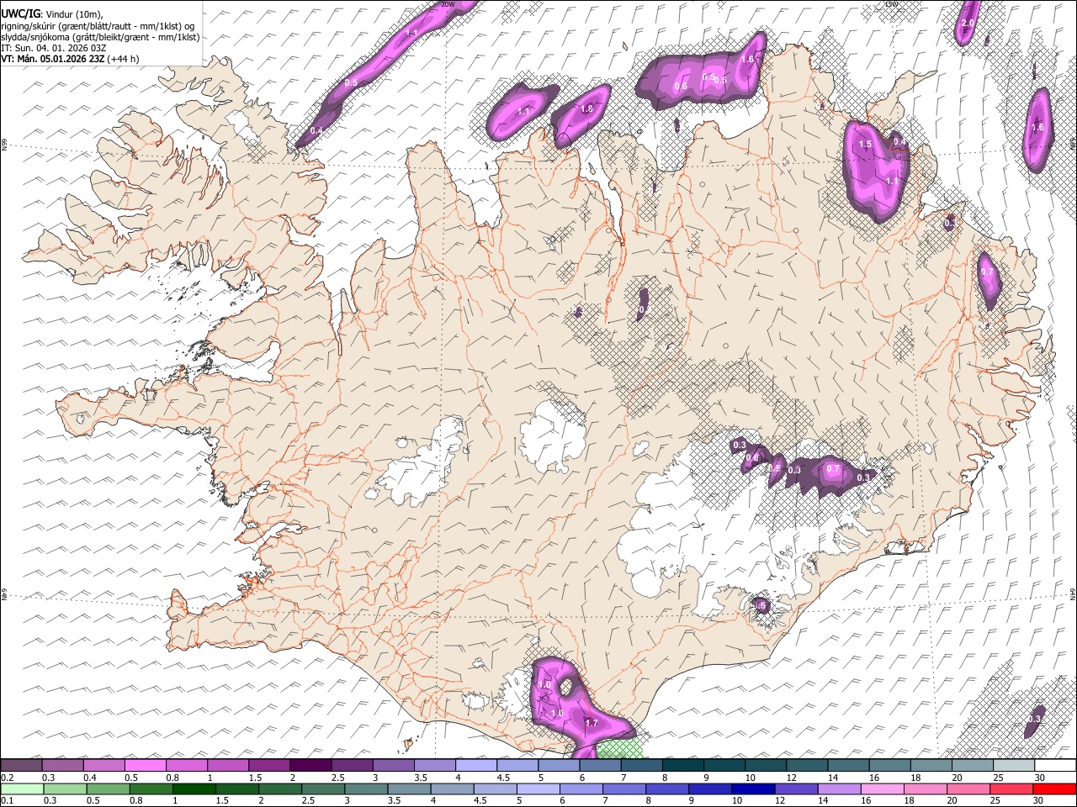Screen dimensions: 1077x807
Task: Click the 0.7 label north of Vatnajökull
Action: tap(834, 468)
